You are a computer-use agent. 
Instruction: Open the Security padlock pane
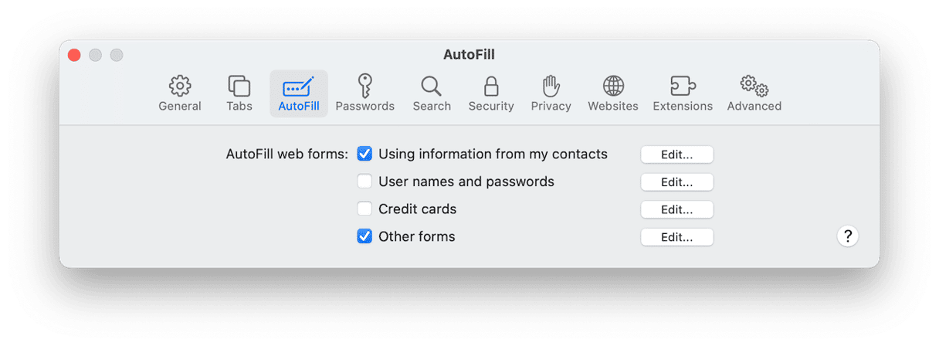tap(491, 86)
